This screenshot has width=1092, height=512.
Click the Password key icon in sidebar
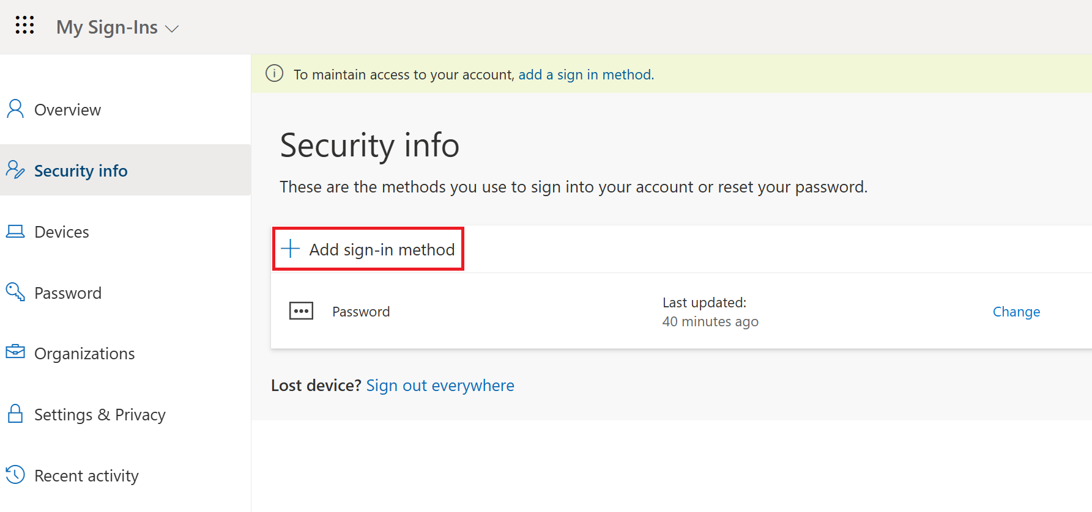pos(15,292)
